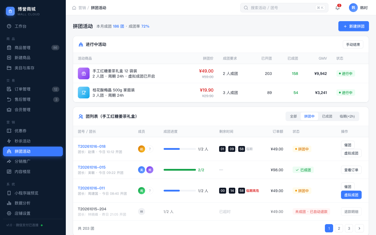Click the 拼团活动 group icon in sidebar

click(x=9, y=151)
